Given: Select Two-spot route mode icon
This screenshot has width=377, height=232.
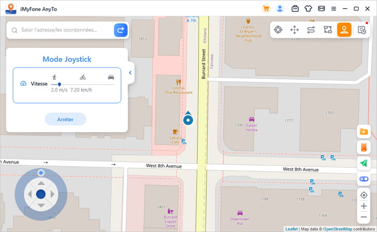Looking at the screenshot, I should click(x=311, y=30).
